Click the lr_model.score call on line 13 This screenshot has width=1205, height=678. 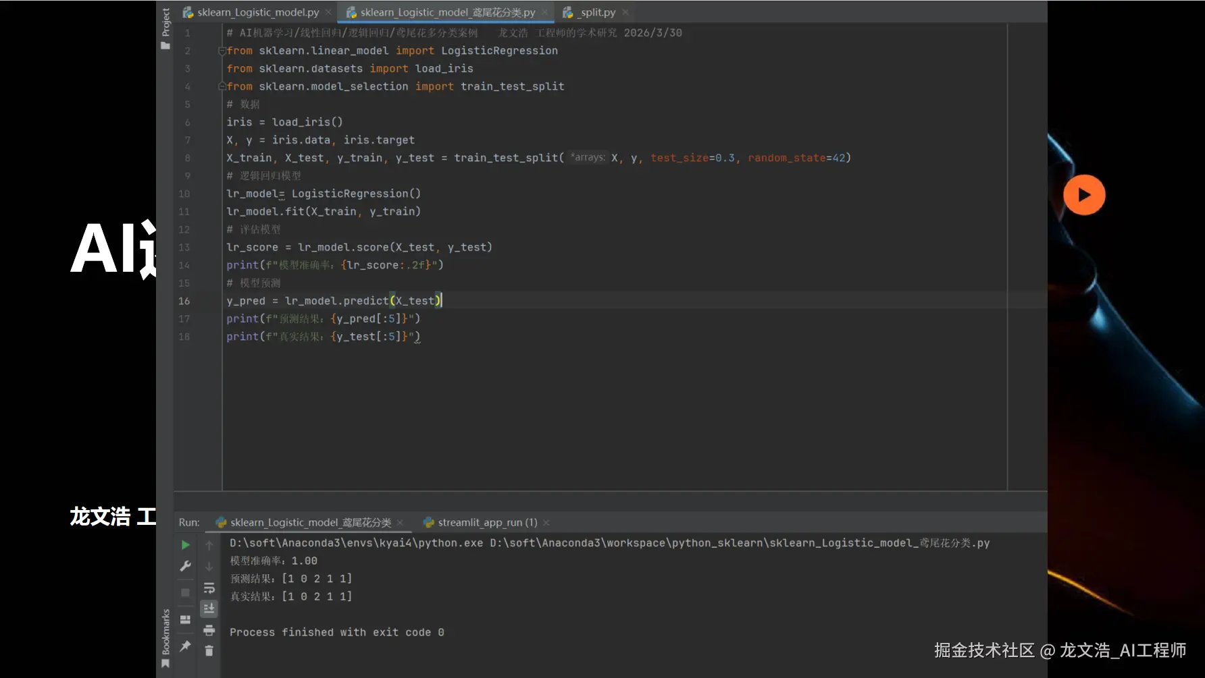click(x=394, y=248)
